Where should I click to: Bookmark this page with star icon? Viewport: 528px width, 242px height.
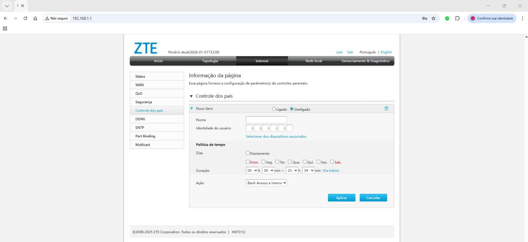pyautogui.click(x=434, y=18)
